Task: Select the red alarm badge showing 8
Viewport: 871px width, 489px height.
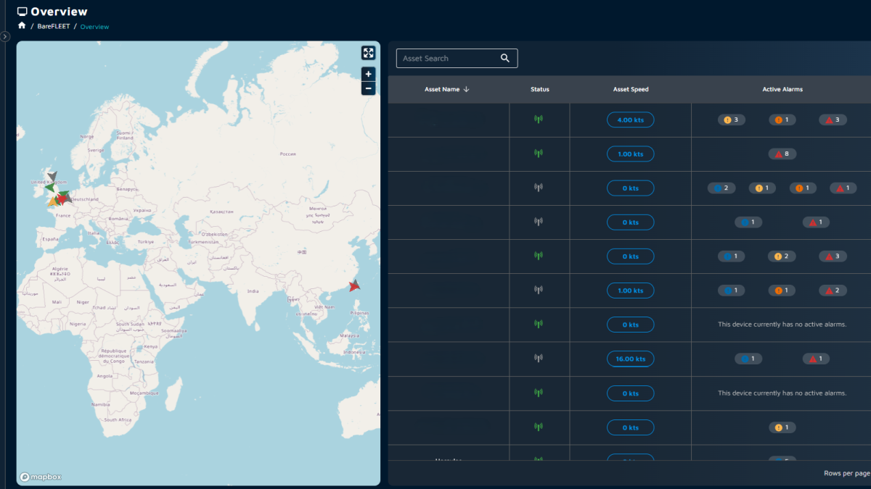Action: (782, 154)
